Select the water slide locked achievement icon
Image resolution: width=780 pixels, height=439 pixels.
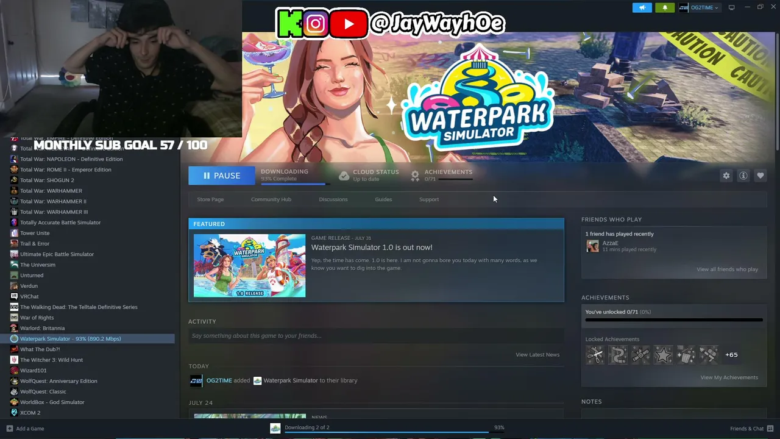pyautogui.click(x=618, y=355)
